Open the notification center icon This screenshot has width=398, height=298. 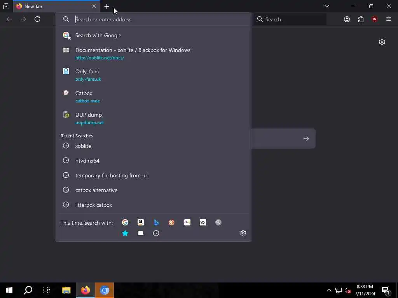click(x=386, y=290)
